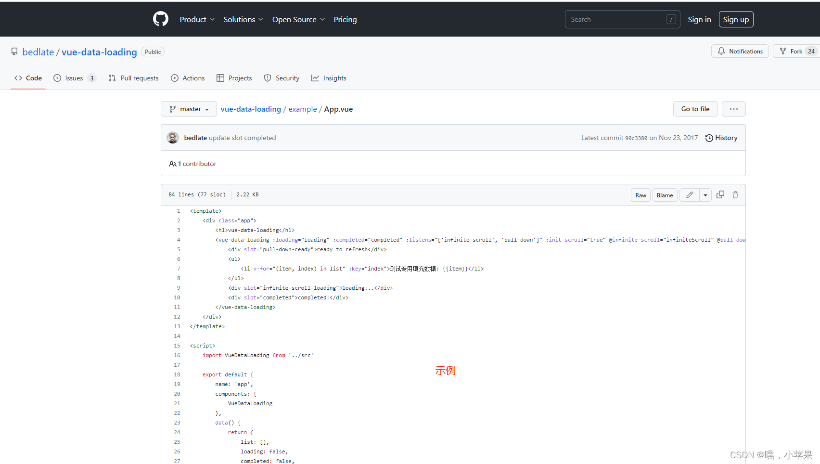Click the 2.22 KB file size text

pyautogui.click(x=247, y=194)
